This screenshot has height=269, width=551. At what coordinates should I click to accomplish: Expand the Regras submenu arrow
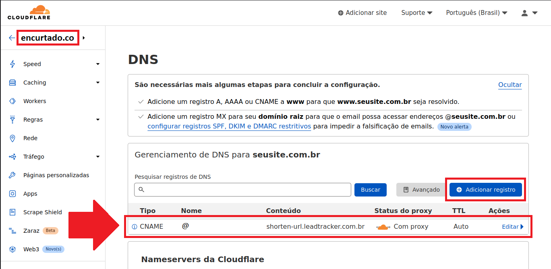coord(98,120)
